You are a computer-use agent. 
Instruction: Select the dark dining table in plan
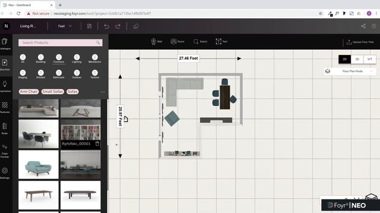[225, 97]
